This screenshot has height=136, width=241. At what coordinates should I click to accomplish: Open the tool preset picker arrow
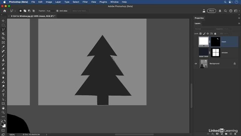pos(15,11)
